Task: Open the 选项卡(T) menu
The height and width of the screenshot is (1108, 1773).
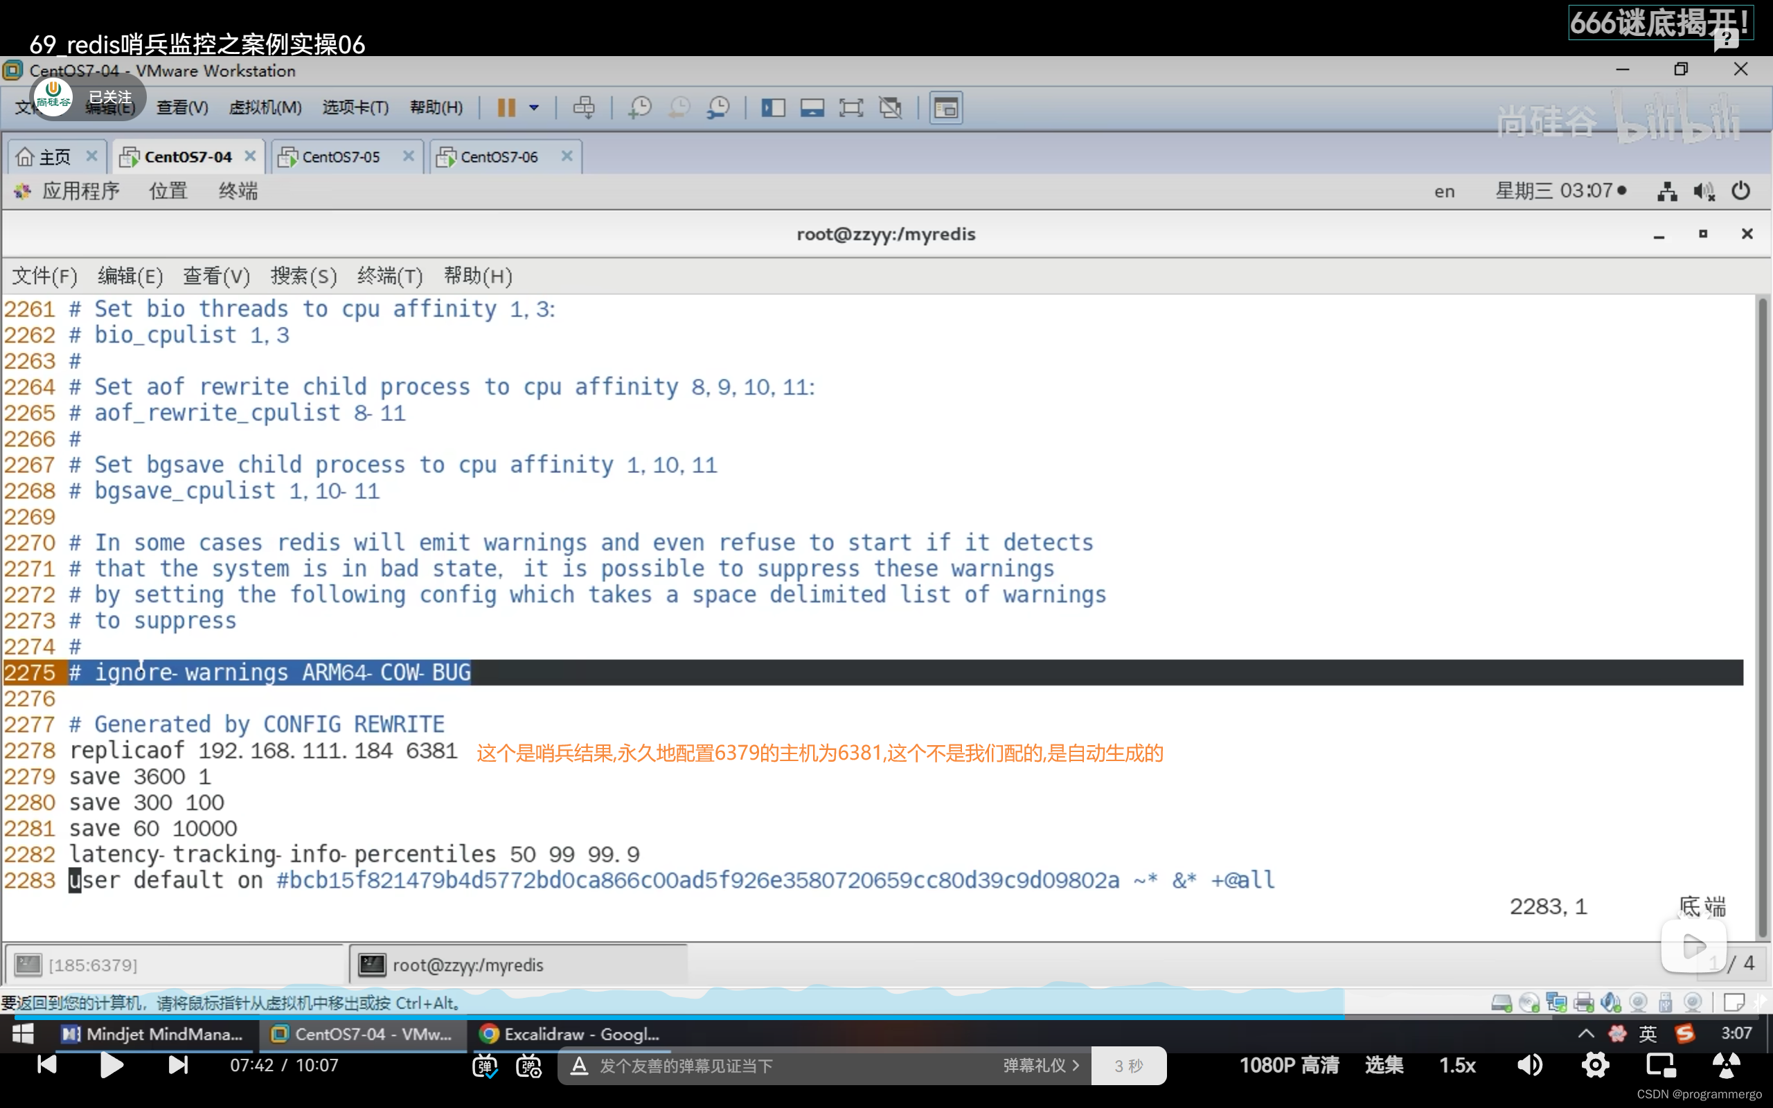Action: 355,108
